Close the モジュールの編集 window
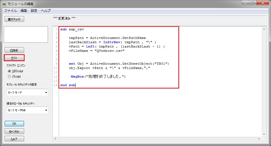The image size is (271, 146). (x=262, y=3)
